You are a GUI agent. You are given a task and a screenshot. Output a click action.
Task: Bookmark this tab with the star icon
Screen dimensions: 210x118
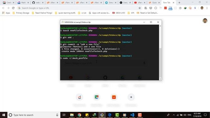click(139, 8)
